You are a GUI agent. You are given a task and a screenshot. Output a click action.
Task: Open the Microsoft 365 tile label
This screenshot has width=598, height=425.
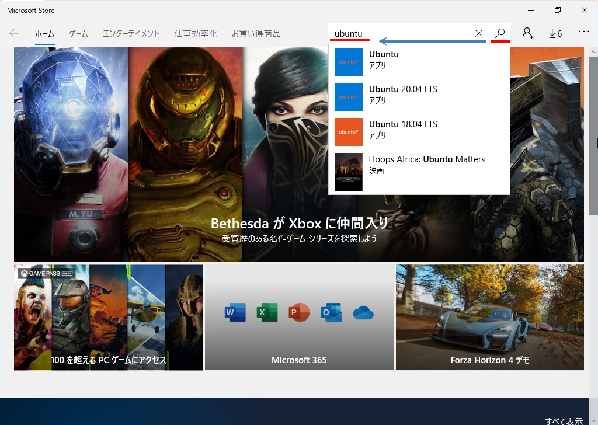299,360
